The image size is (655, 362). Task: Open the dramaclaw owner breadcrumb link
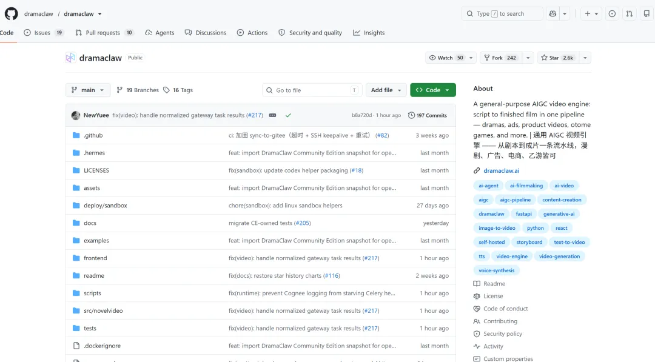point(38,14)
